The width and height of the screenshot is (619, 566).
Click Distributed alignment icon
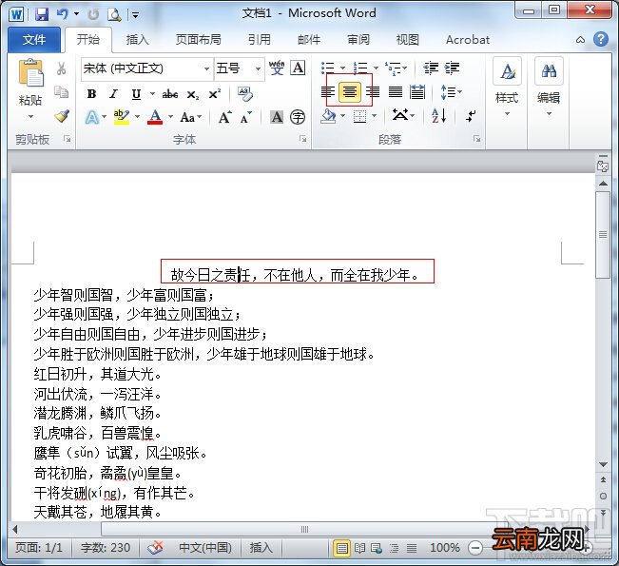pos(417,92)
